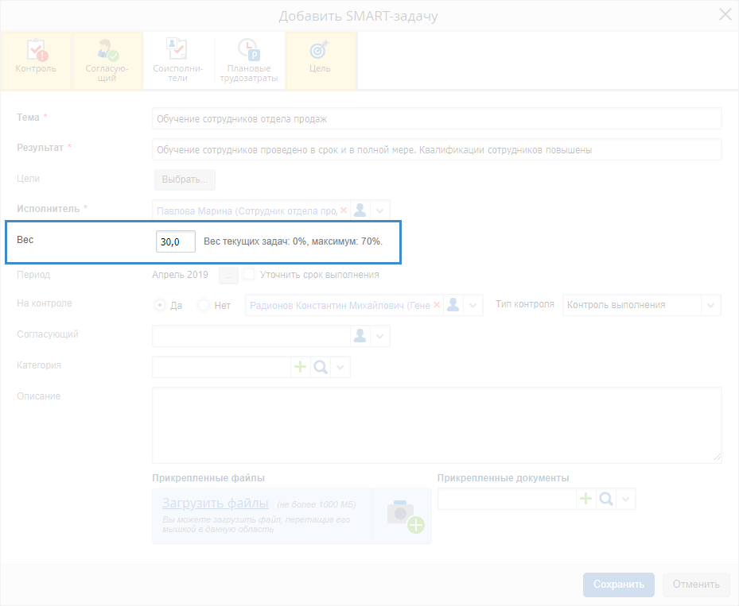
Task: Open the Согласующий toolbar icon
Action: click(x=107, y=60)
